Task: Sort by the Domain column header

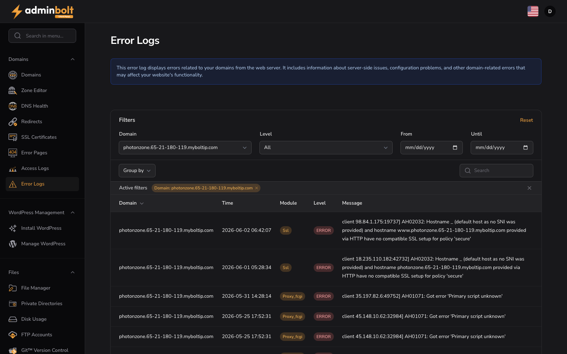Action: pyautogui.click(x=131, y=203)
